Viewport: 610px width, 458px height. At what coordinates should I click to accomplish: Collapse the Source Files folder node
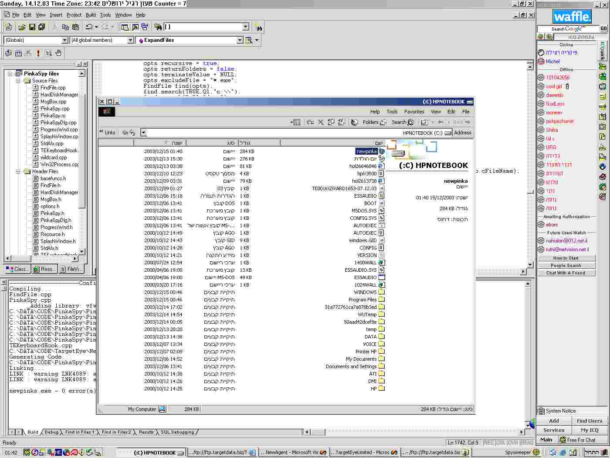coord(18,81)
